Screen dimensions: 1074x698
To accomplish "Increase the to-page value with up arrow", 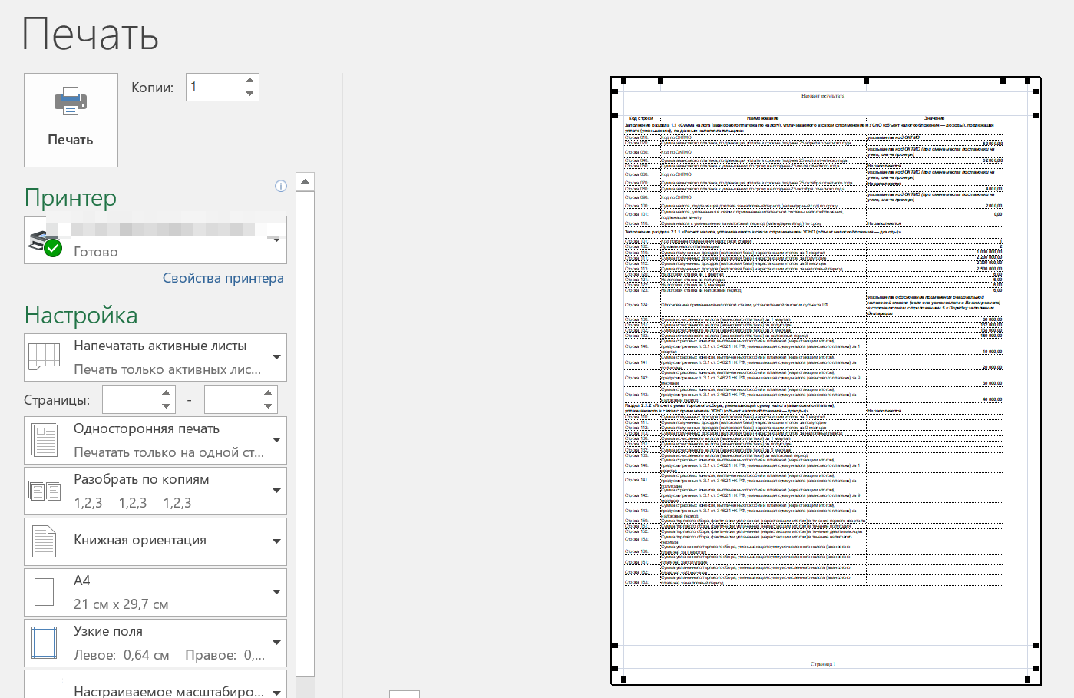I will point(268,393).
